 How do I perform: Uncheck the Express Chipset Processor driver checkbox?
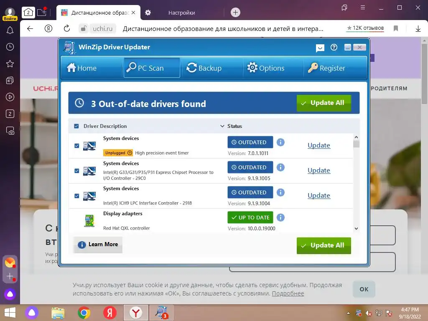click(77, 171)
